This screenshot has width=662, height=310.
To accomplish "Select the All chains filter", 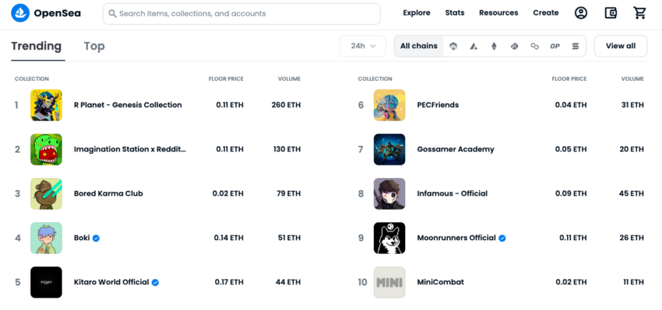I will click(419, 47).
